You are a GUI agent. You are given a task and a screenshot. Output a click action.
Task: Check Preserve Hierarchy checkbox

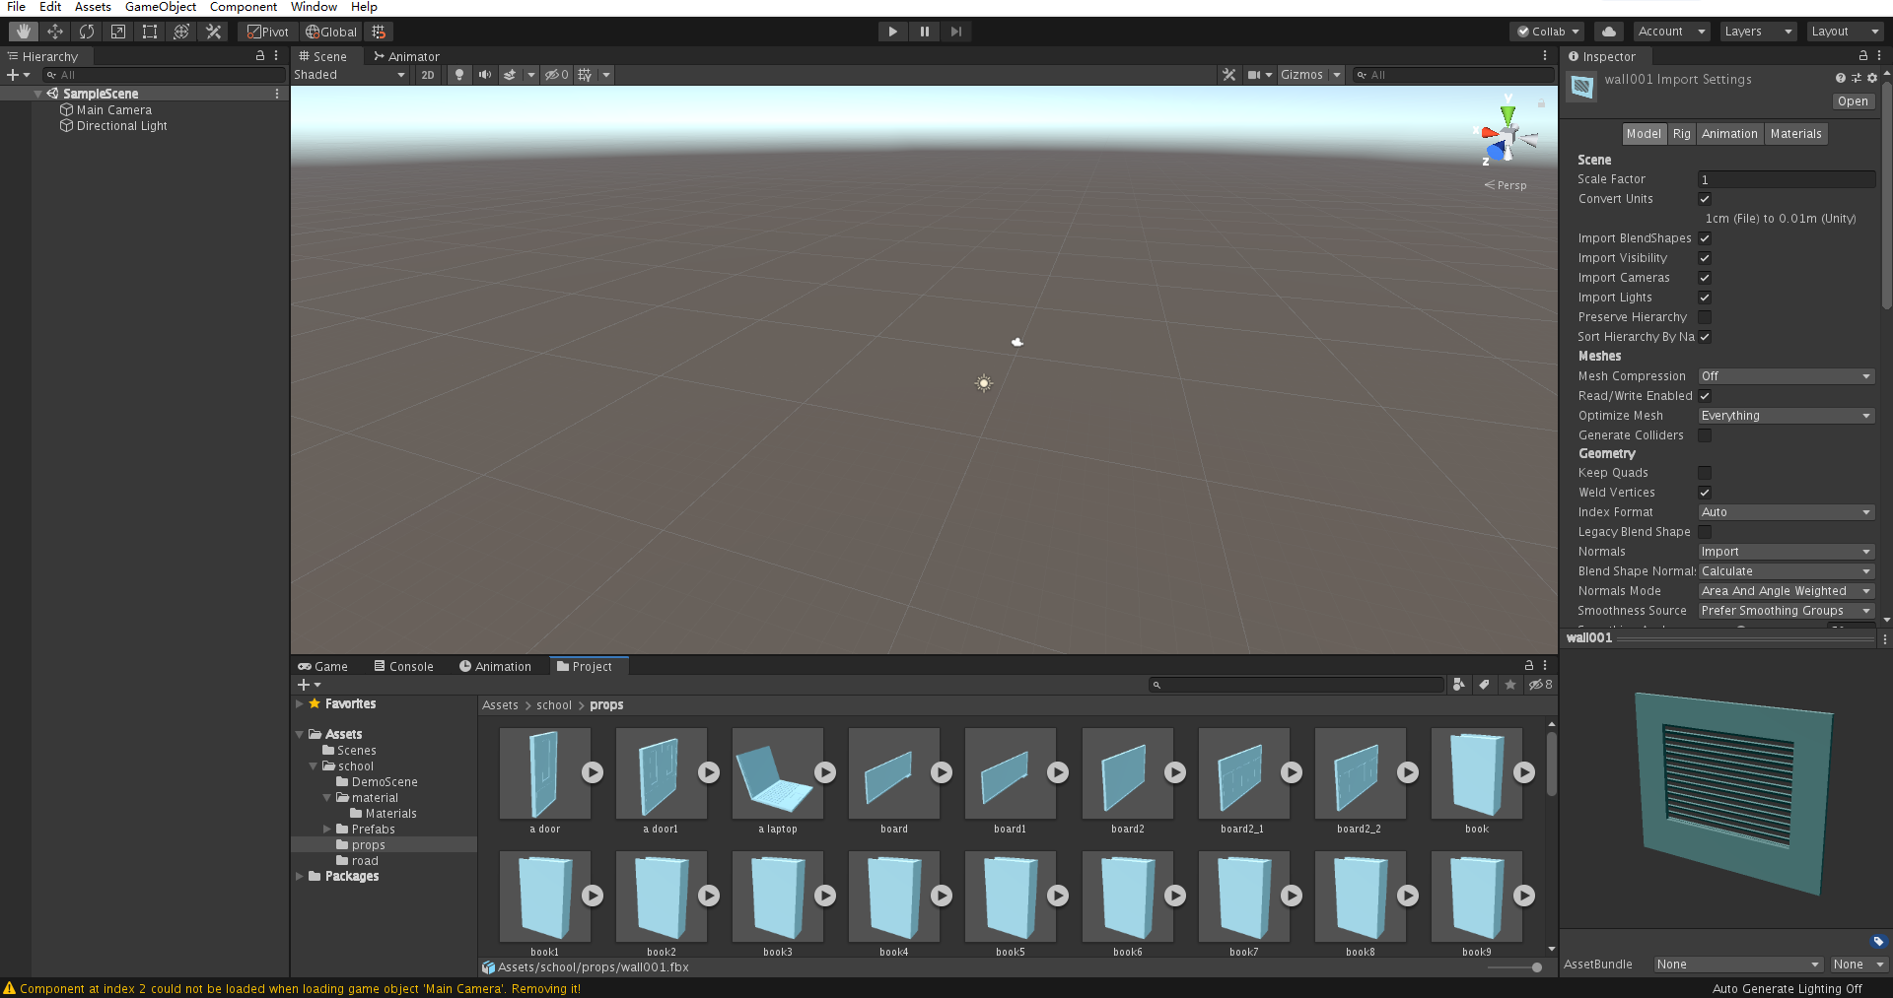pos(1705,317)
